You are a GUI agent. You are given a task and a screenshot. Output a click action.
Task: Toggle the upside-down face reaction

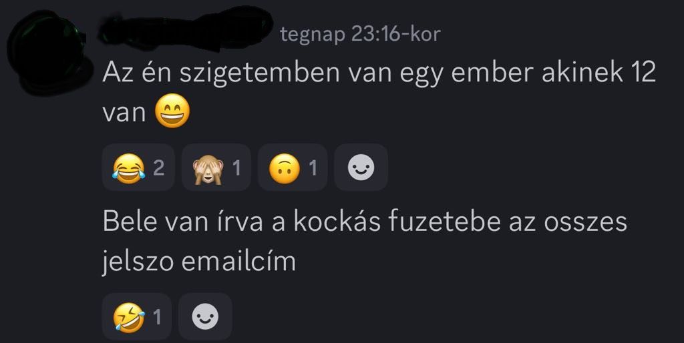[293, 167]
